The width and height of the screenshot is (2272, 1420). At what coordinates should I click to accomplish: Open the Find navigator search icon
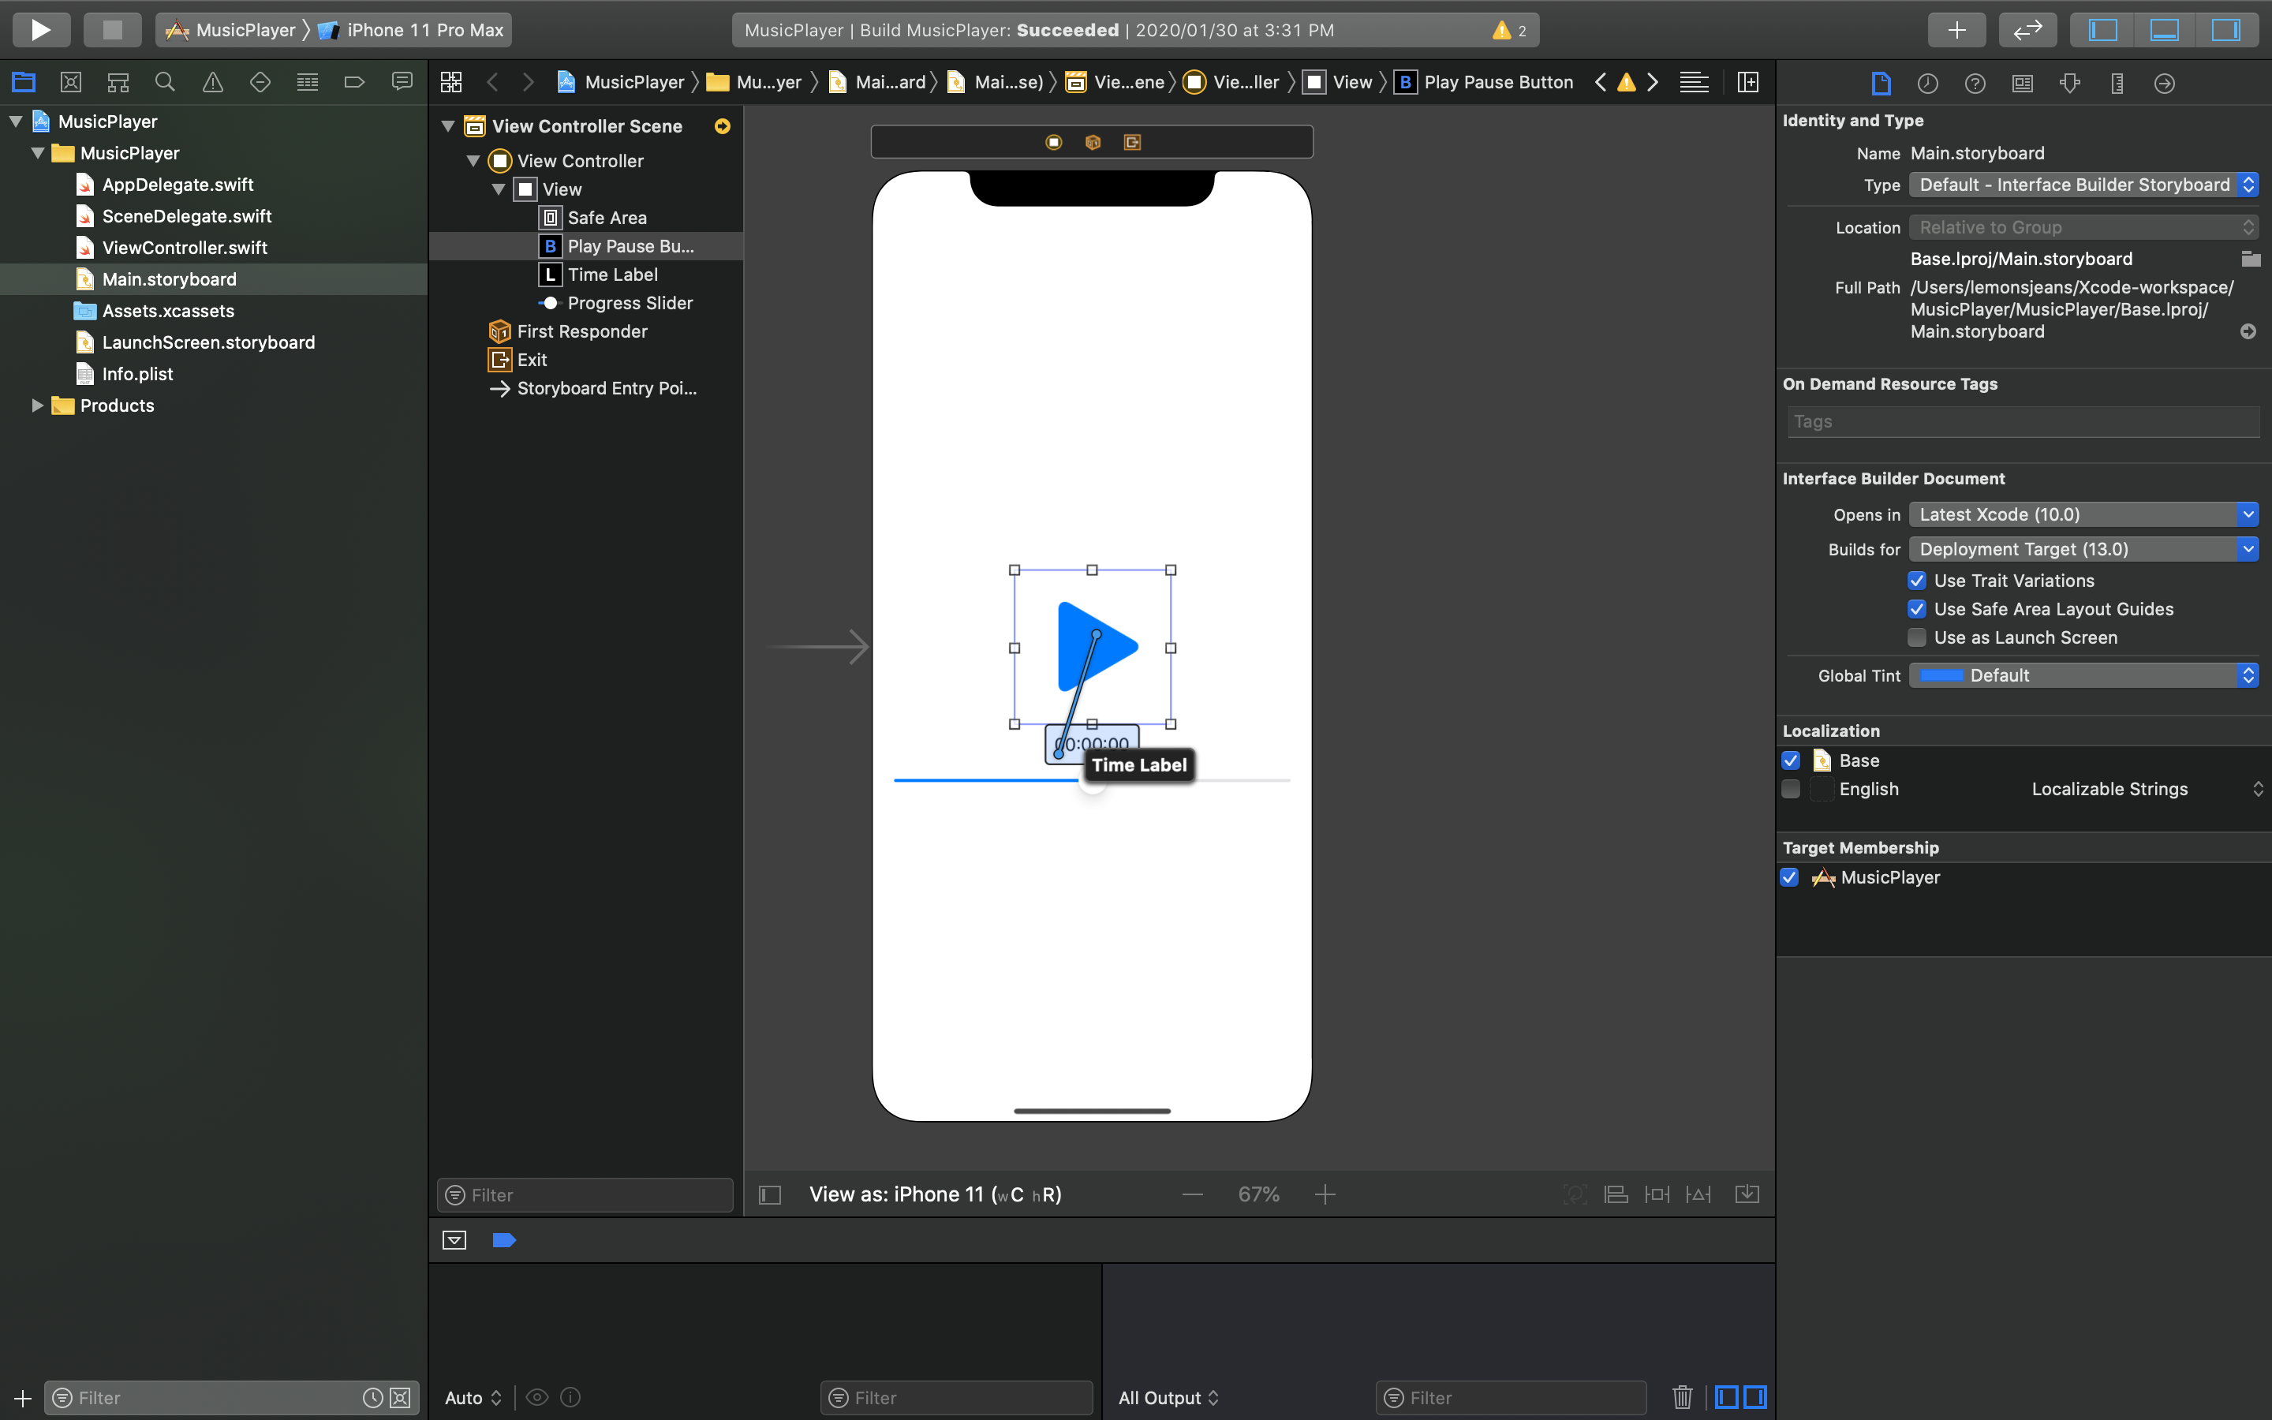tap(164, 83)
